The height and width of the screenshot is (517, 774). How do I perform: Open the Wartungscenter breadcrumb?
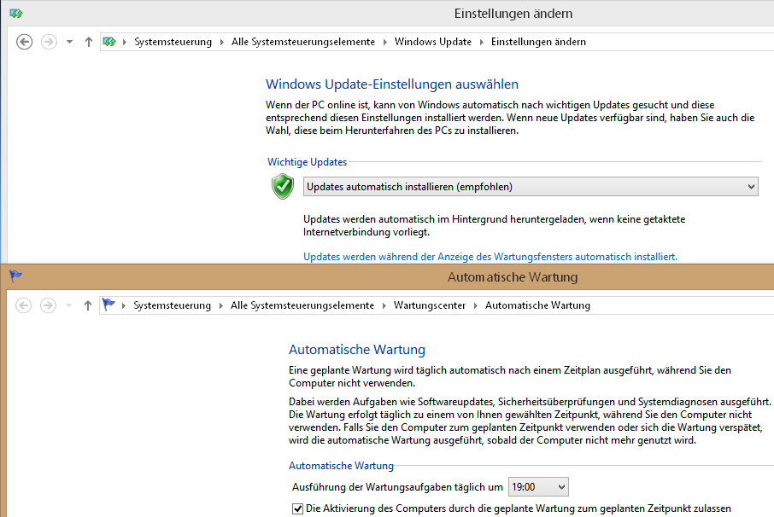(x=430, y=305)
